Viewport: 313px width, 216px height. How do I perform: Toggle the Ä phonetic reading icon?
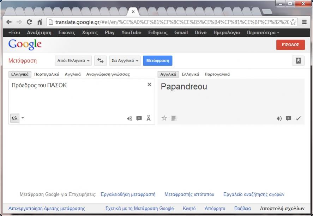point(149,118)
